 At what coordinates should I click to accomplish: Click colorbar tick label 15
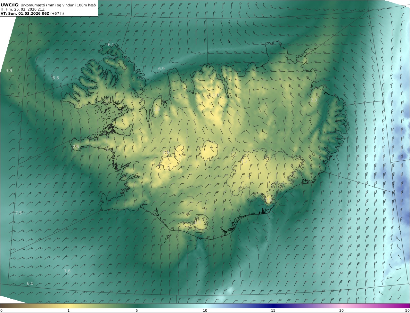coord(273,310)
